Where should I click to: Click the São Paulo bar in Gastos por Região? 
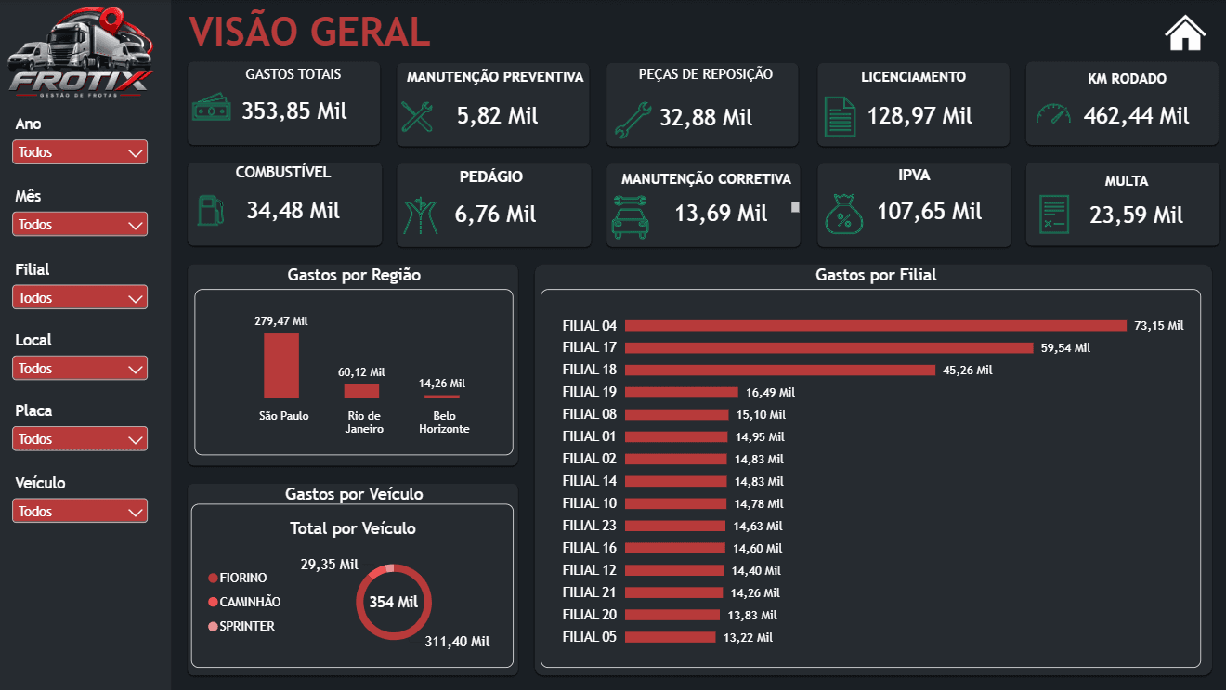pyautogui.click(x=281, y=366)
